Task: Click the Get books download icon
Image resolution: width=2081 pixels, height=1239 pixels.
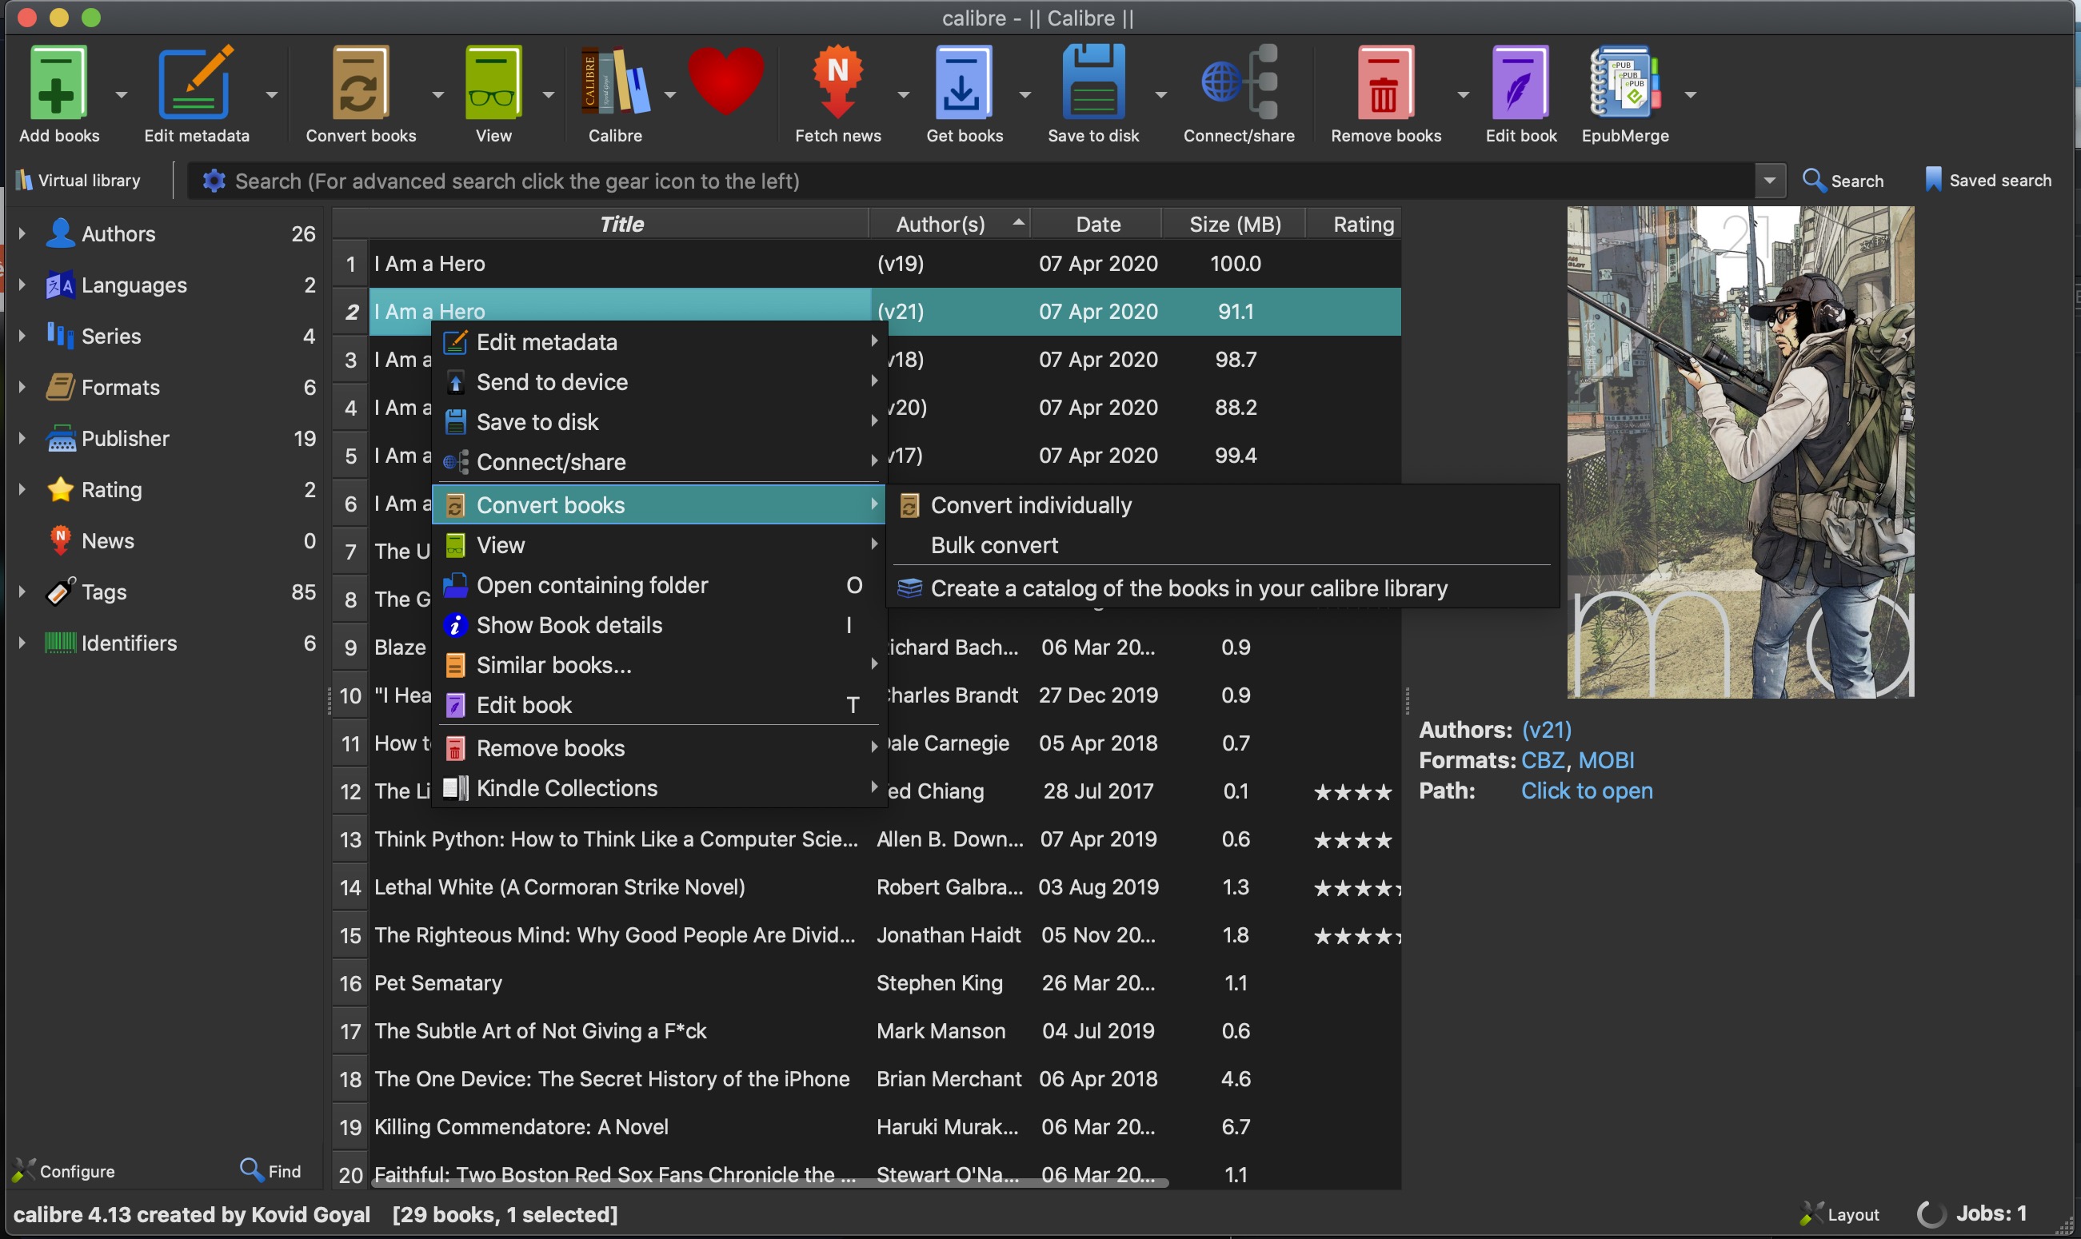Action: 963,82
